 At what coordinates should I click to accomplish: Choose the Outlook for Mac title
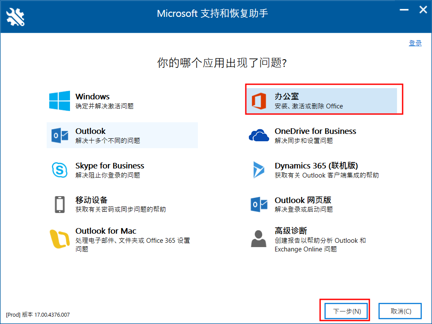click(x=106, y=231)
